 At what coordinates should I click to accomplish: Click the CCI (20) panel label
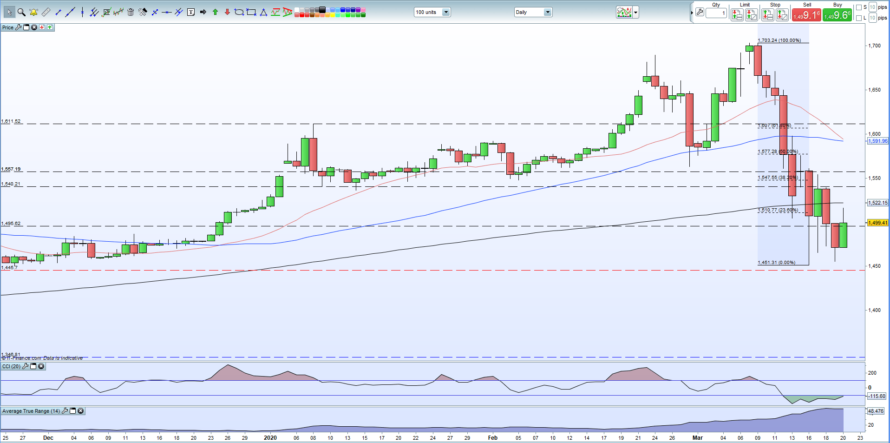tap(12, 366)
